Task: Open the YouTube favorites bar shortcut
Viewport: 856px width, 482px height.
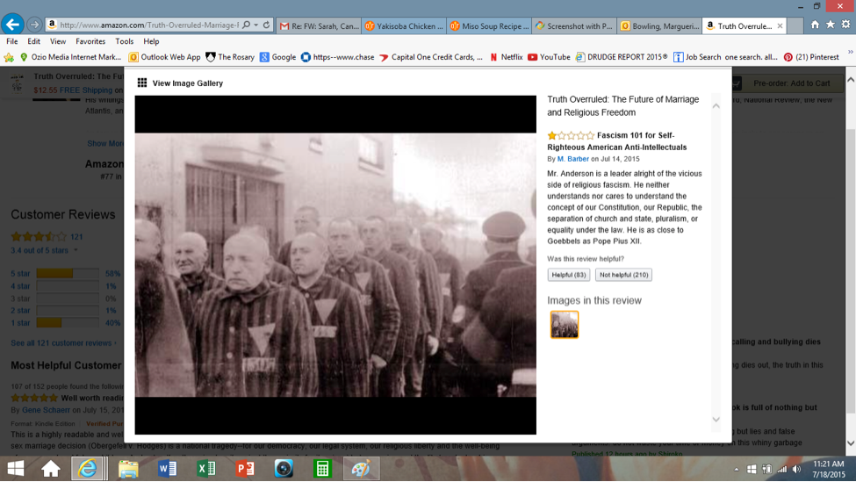Action: tap(548, 57)
